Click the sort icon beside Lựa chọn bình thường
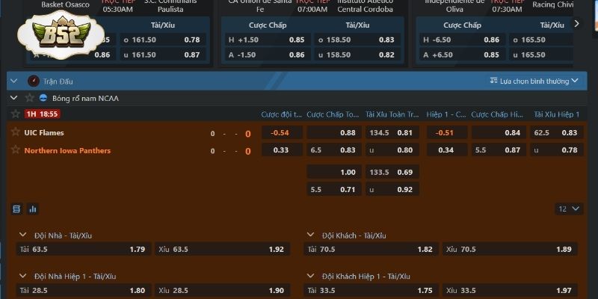Screen dimensions: 598x299 (493, 81)
